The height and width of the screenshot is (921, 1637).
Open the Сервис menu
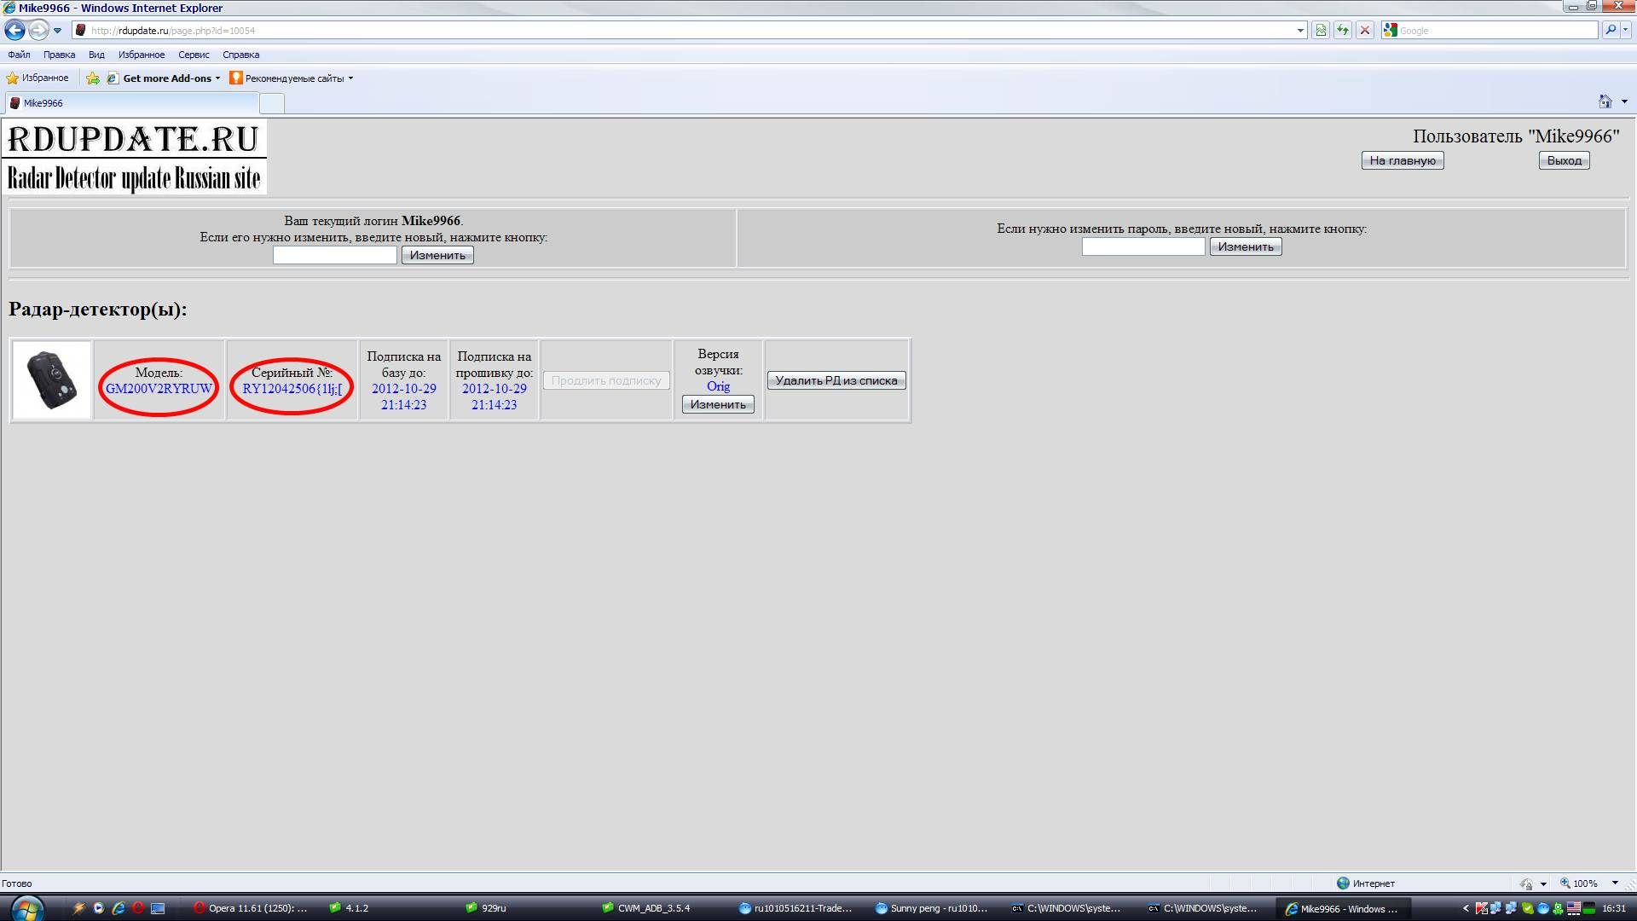[194, 55]
